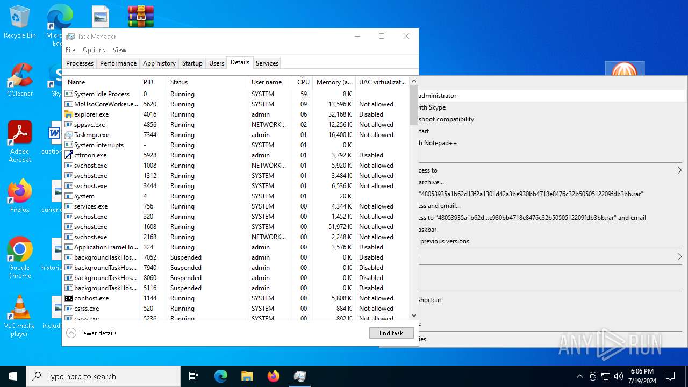Choose the Skype context menu entry
688x387 pixels.
coord(552,107)
